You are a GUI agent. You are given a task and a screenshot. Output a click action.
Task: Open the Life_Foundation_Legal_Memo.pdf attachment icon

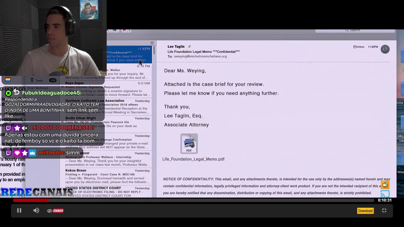[x=189, y=143]
